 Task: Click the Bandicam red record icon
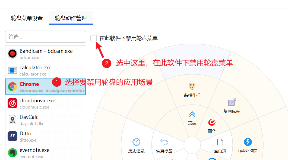pos(12,54)
